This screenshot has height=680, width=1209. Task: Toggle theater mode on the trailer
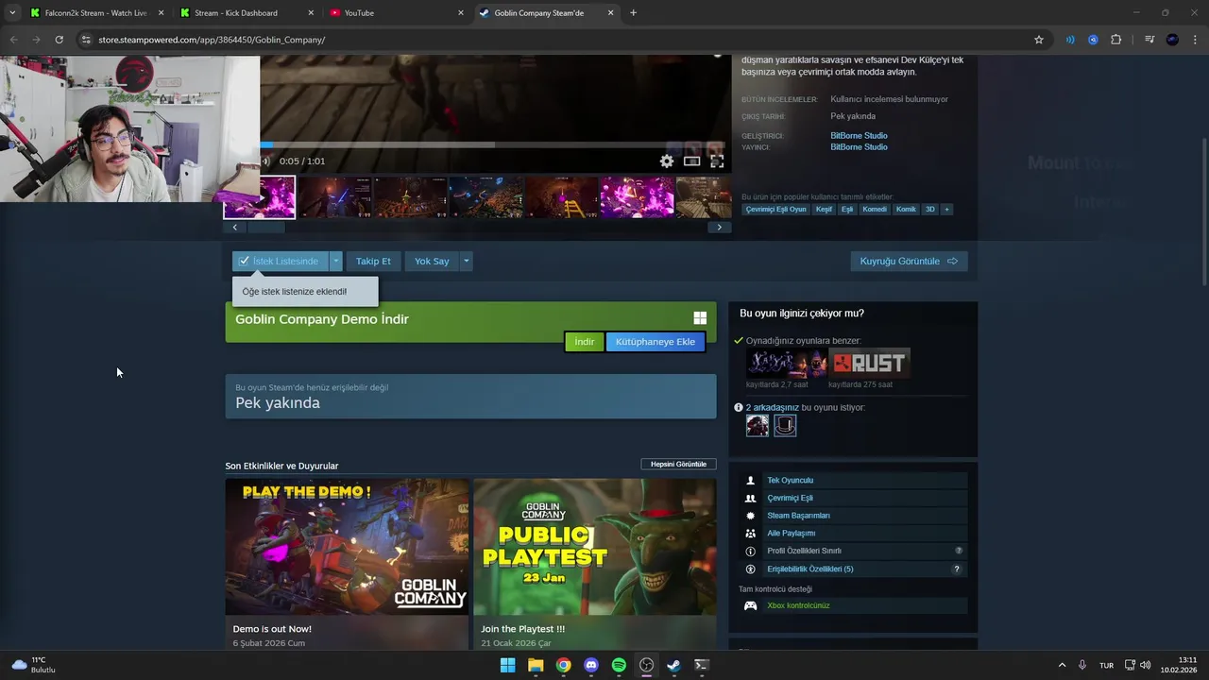point(692,161)
